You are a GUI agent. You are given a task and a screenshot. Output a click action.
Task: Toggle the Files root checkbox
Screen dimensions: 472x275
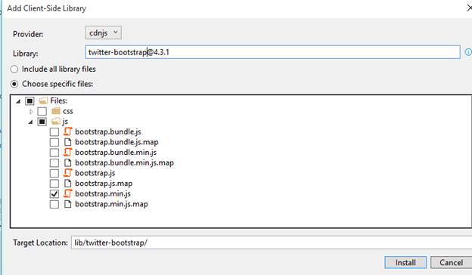[29, 101]
